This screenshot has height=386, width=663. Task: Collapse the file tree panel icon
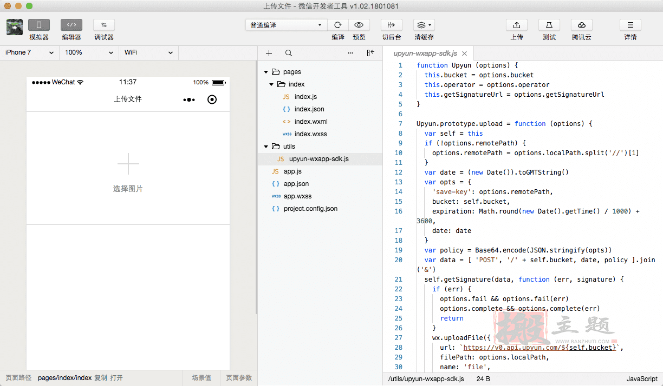[x=370, y=53]
